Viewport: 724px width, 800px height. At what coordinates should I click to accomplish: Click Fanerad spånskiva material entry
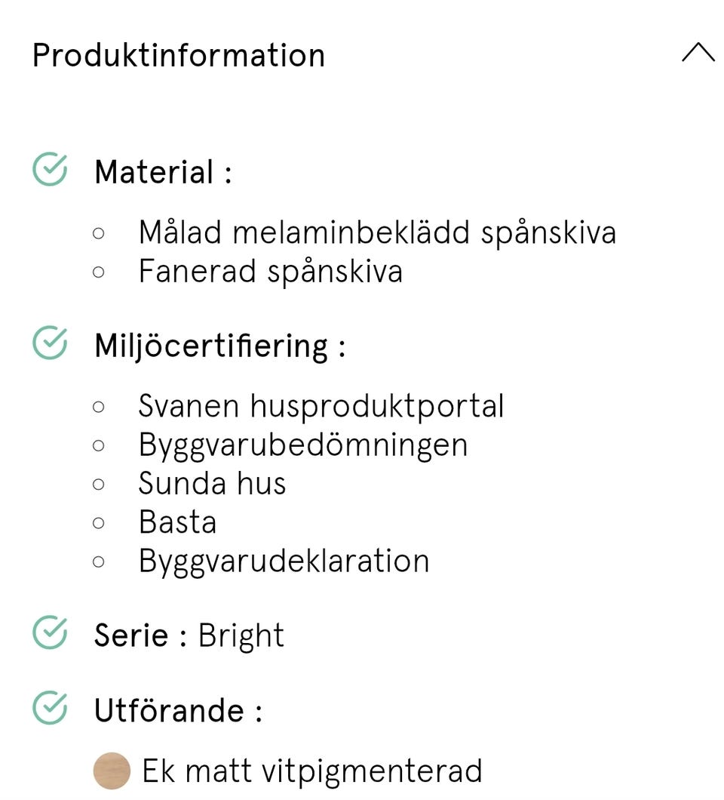[270, 271]
